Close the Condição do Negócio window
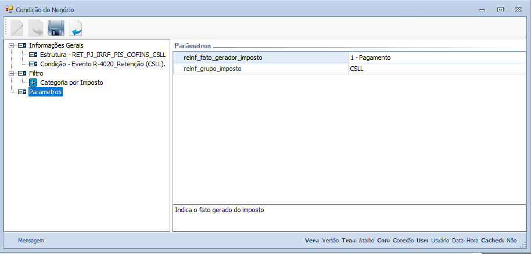531x254 pixels. tap(518, 10)
